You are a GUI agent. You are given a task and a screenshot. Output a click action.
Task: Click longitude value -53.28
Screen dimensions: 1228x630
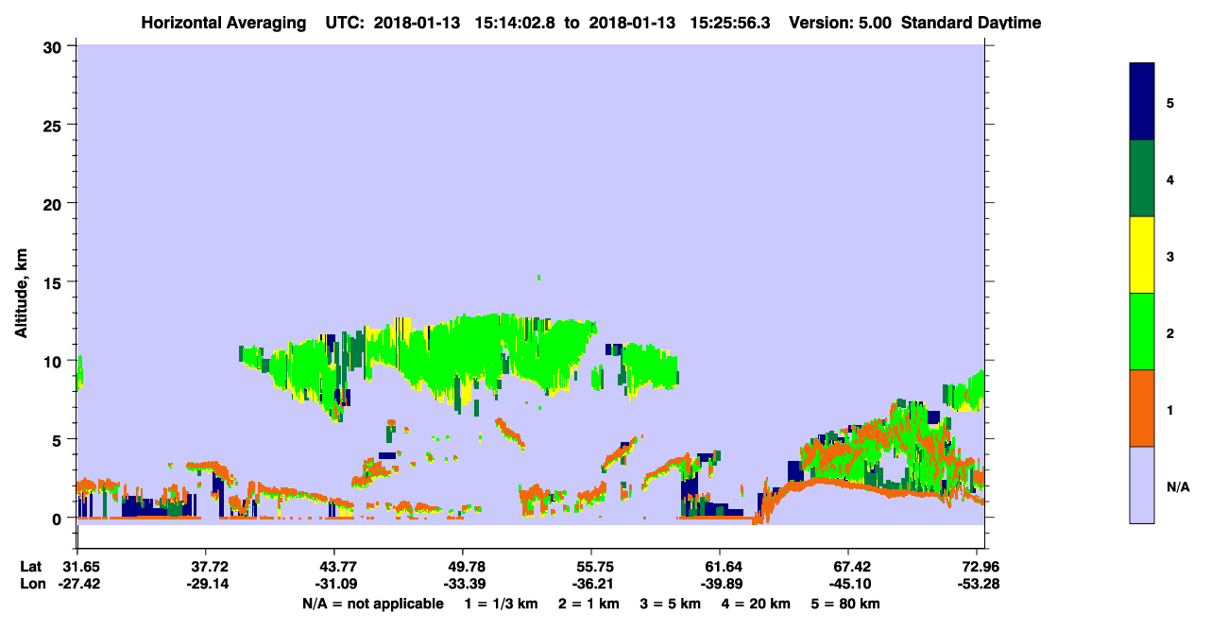(978, 584)
